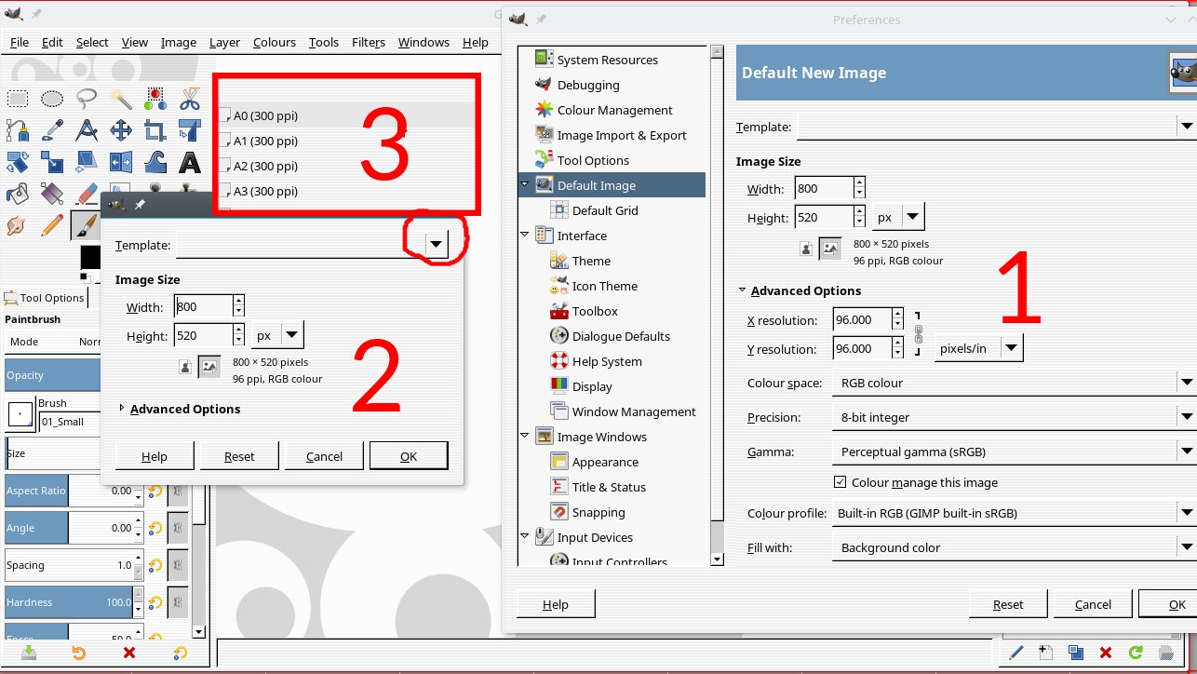Select the Rectangle Select tool
Viewport: 1197px width, 674px height.
point(18,98)
